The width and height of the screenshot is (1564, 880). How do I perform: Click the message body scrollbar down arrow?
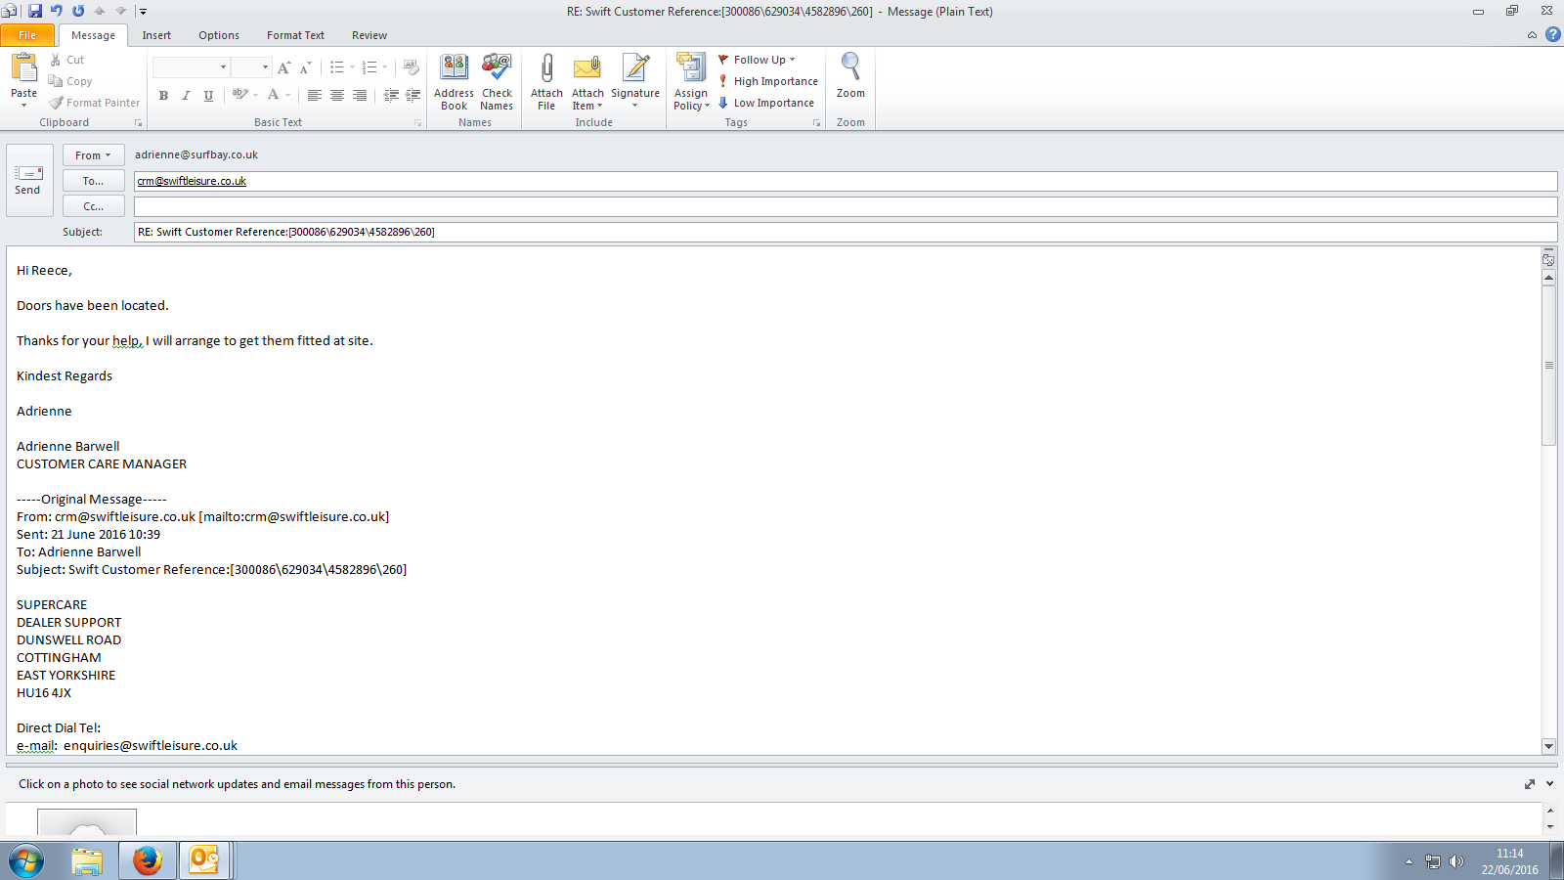coord(1548,746)
